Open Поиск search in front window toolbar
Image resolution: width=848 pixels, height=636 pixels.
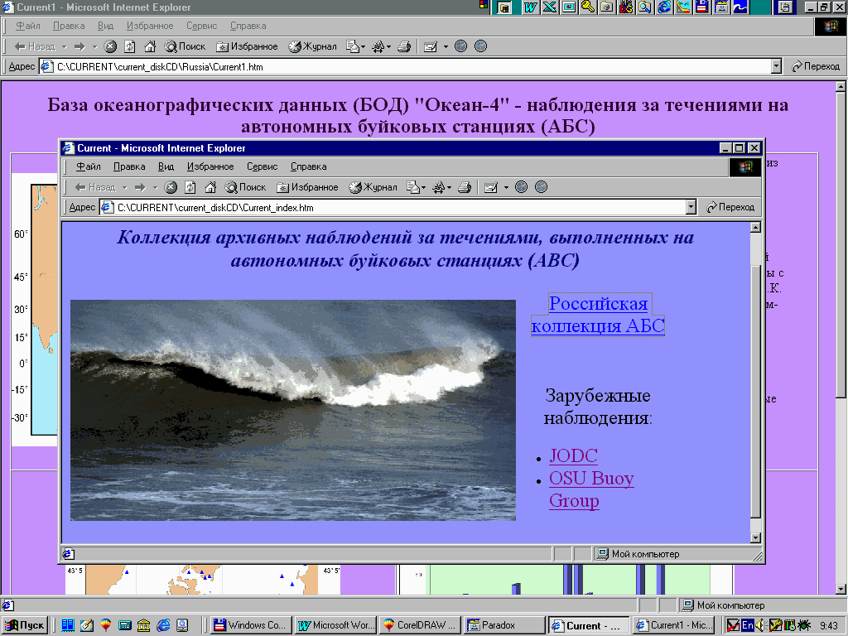click(245, 187)
